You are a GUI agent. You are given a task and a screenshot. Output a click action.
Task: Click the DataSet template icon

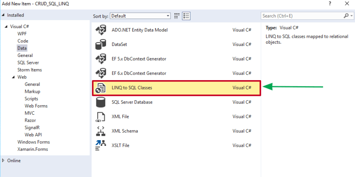(101, 44)
